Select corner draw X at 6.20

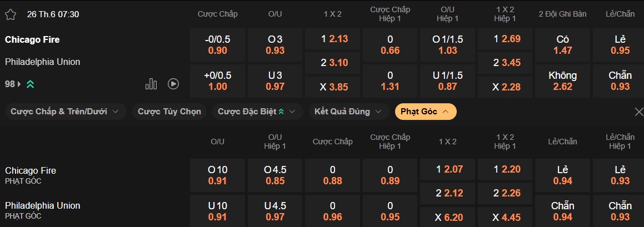pyautogui.click(x=448, y=218)
